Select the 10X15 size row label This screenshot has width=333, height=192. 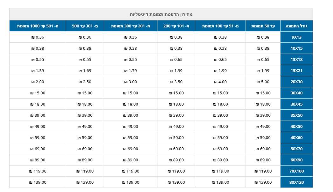click(296, 48)
